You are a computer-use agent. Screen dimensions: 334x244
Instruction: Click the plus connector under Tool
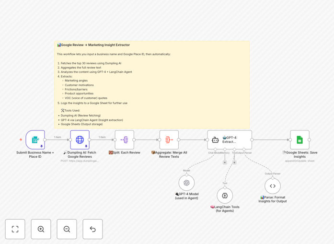pos(234,163)
